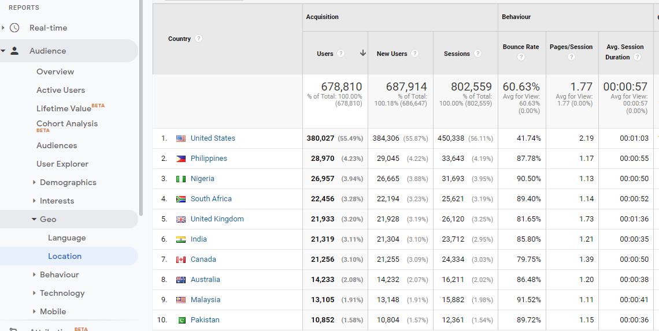Select Language under Geo
The height and width of the screenshot is (331, 659).
click(x=66, y=238)
